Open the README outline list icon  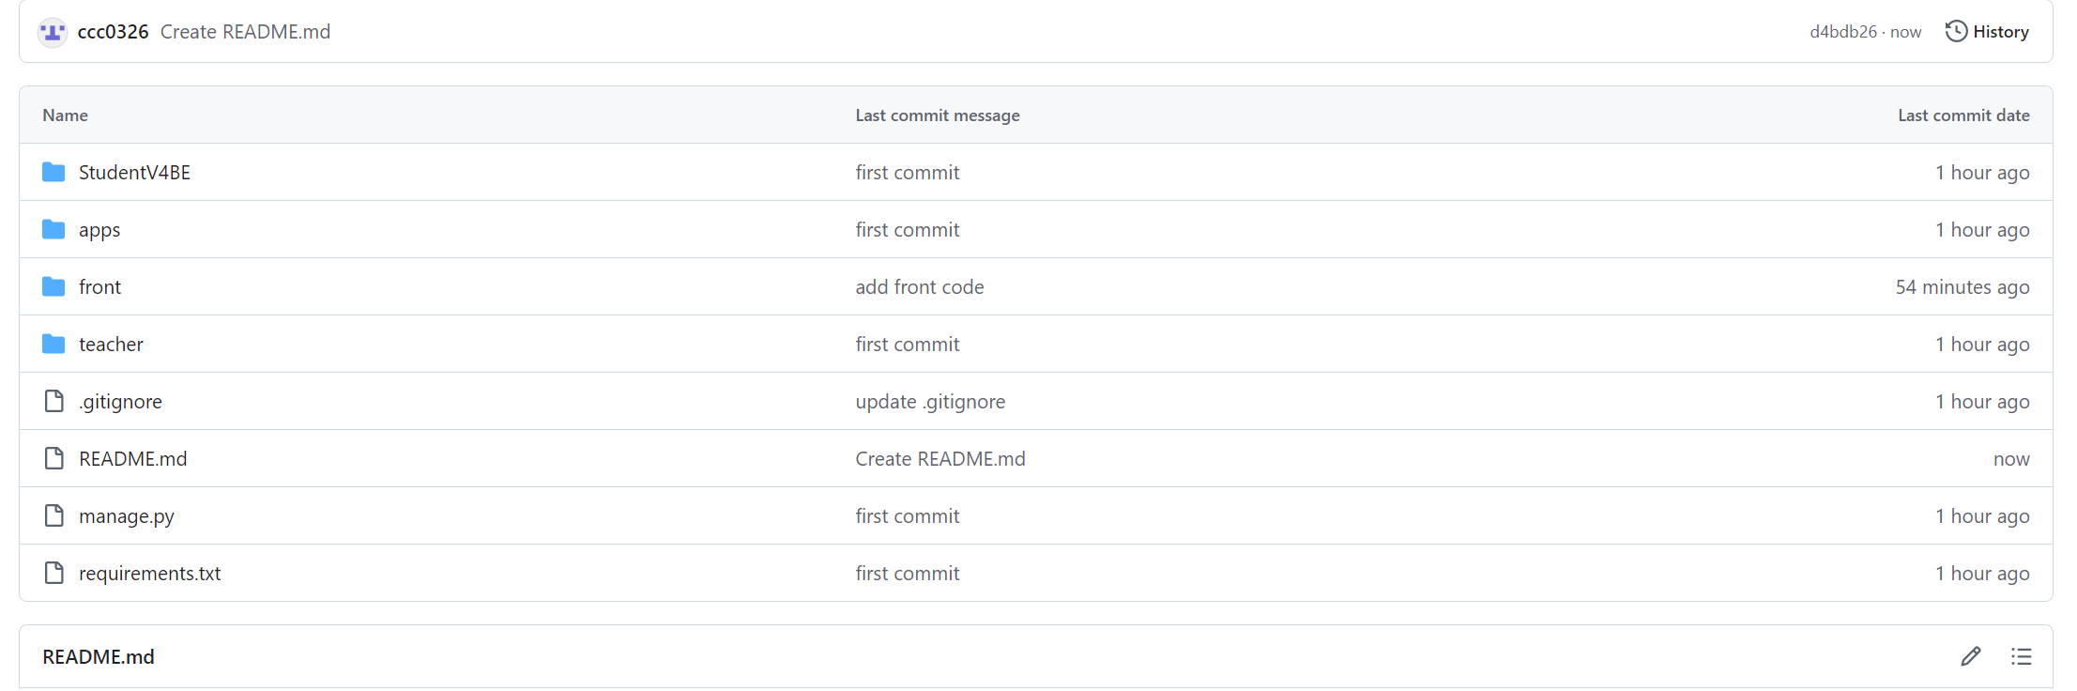(2021, 656)
